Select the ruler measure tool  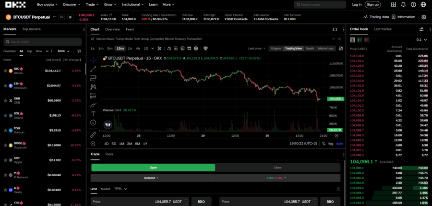93,134
